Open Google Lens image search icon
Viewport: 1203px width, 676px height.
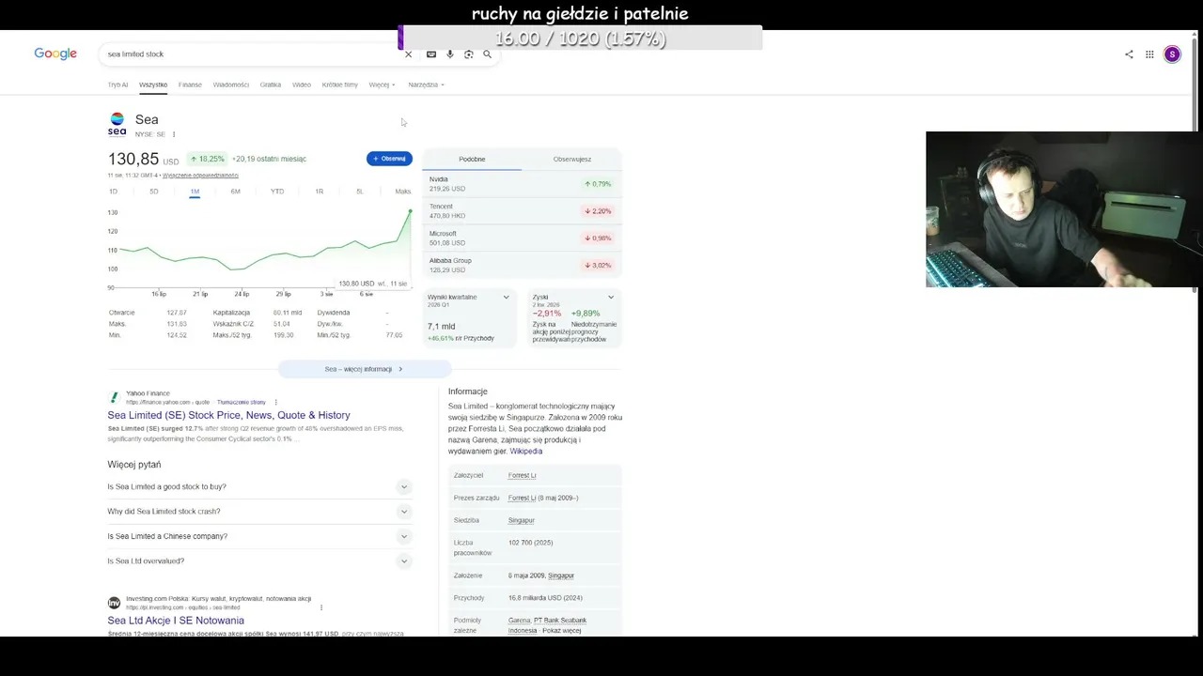coord(469,54)
